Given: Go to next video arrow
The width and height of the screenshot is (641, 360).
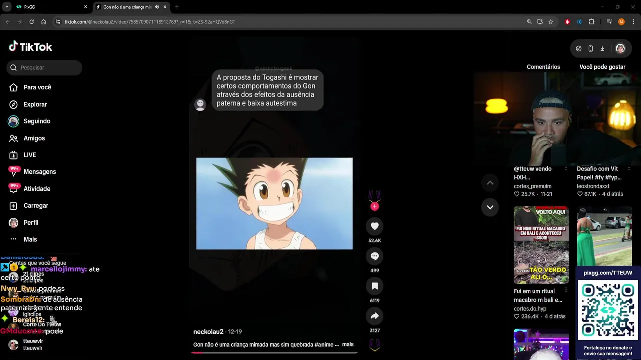Looking at the screenshot, I should (490, 207).
